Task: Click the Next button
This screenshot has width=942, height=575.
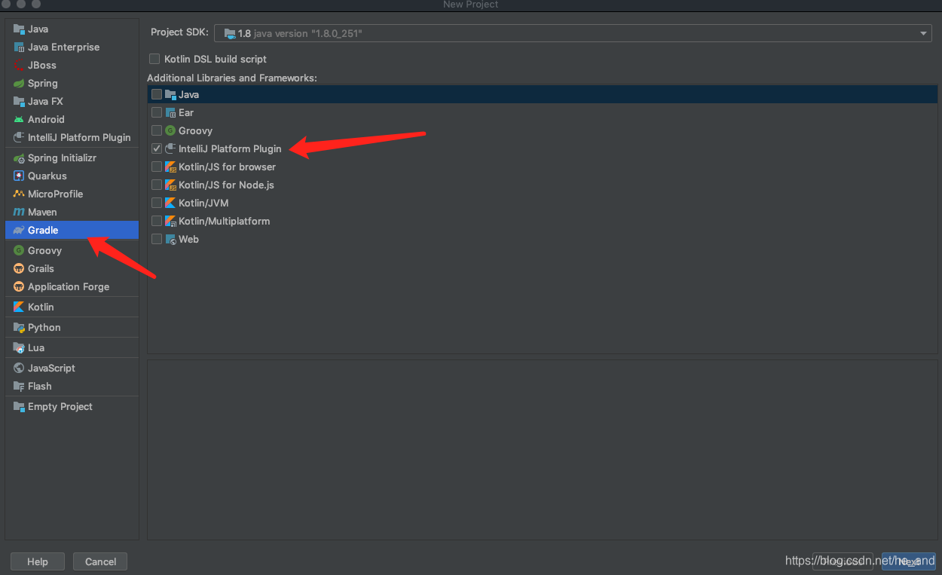Action: (908, 561)
